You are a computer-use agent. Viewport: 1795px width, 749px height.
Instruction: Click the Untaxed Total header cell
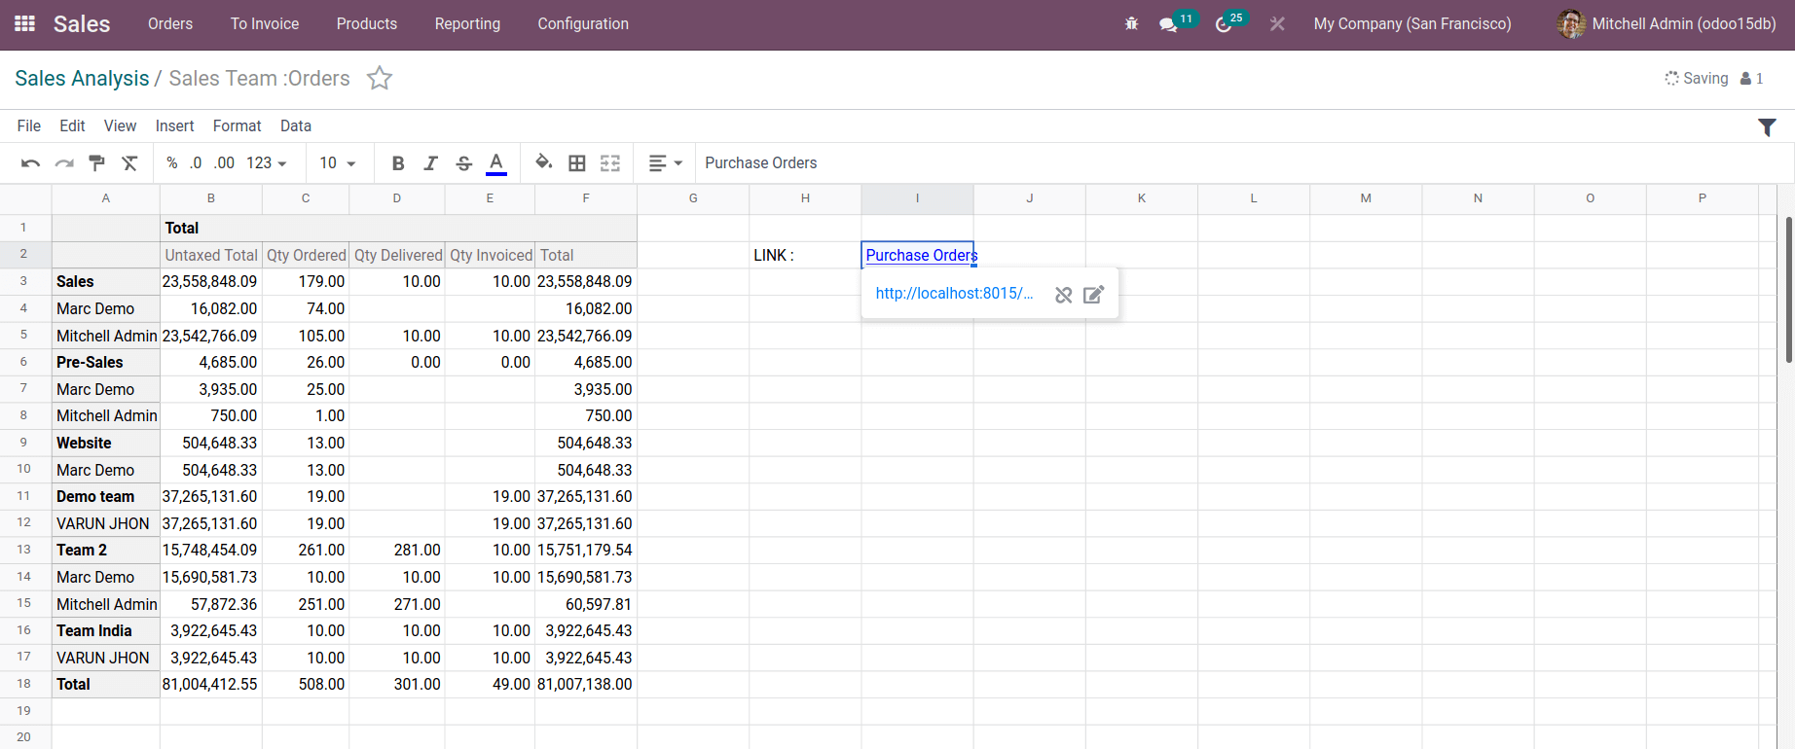click(x=211, y=255)
